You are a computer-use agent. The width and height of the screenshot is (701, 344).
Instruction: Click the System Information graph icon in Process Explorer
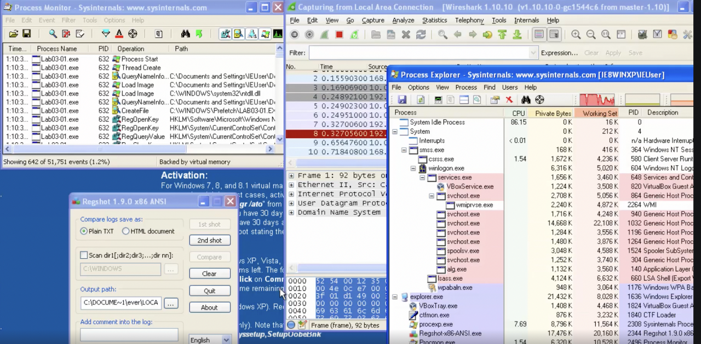click(438, 100)
